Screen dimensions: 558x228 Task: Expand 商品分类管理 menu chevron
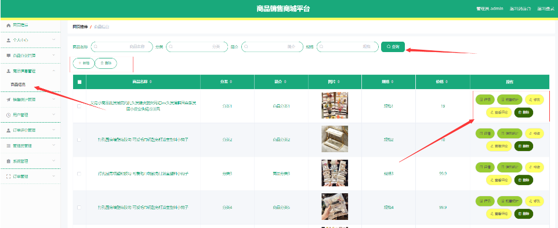[x=54, y=56]
